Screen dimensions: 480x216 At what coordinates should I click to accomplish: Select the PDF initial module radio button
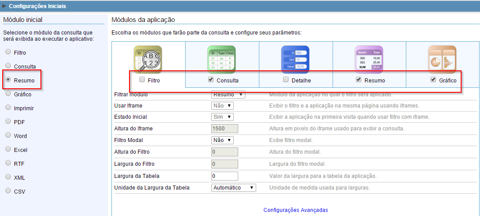[x=8, y=121]
